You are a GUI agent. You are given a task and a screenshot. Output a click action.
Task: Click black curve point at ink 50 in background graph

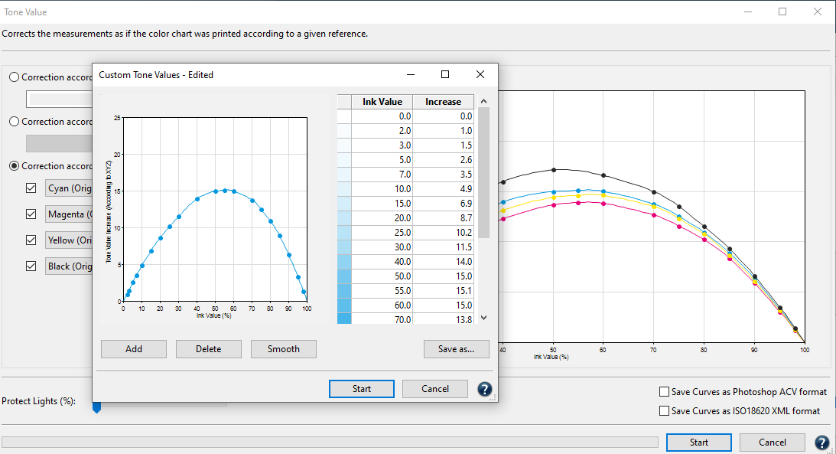(554, 170)
